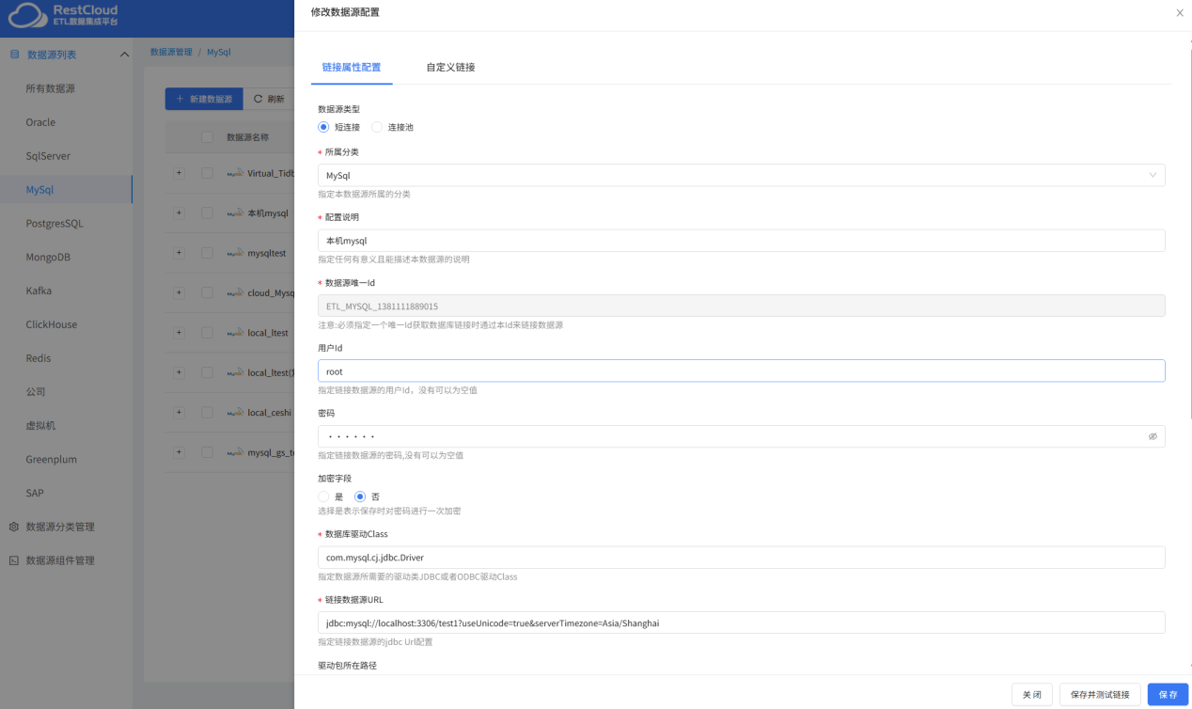Select 连接池 radio option
This screenshot has height=709, width=1192.
[377, 127]
